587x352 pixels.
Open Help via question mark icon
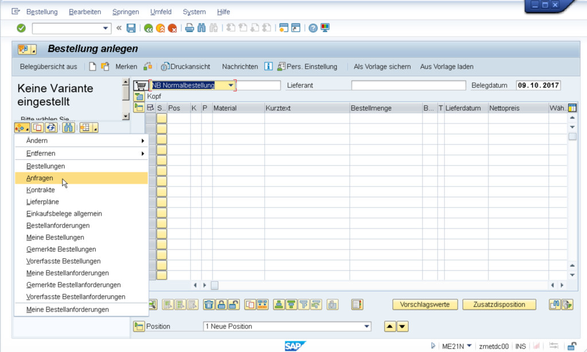(313, 27)
